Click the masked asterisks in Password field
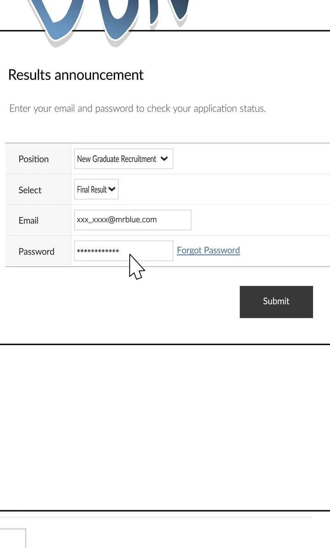Screen dimensions: 330x548 click(x=98, y=252)
